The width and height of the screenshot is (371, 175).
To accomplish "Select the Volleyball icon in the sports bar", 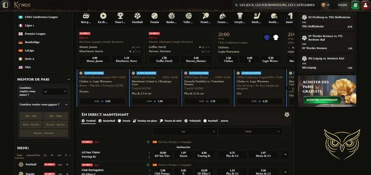I will (x=188, y=18).
